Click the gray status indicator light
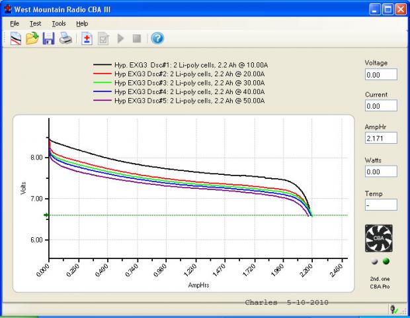The image size is (410, 318). [x=373, y=261]
